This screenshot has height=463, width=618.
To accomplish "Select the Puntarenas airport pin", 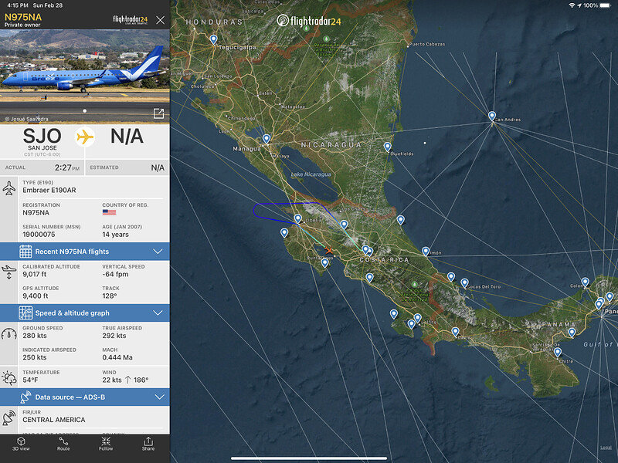I will pos(324,262).
